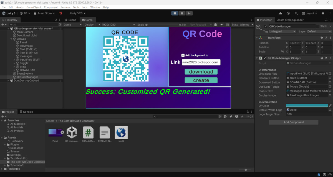The height and width of the screenshot is (177, 333).
Task: Pick a color with the Qr Color eyedropper
Action: point(330,106)
